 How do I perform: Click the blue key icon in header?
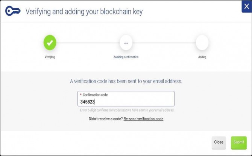13,11
